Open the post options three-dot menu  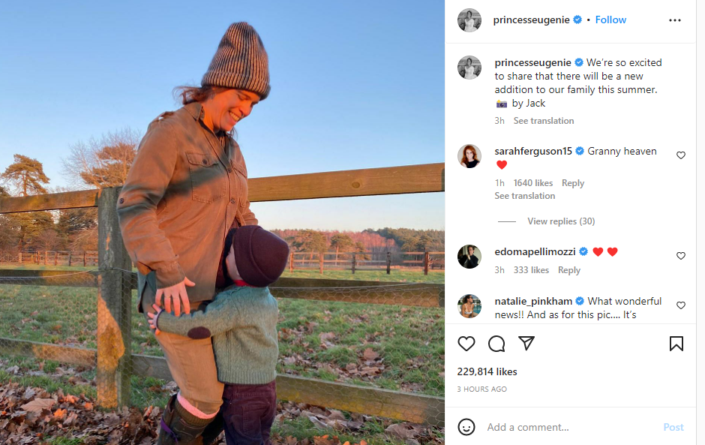[674, 20]
